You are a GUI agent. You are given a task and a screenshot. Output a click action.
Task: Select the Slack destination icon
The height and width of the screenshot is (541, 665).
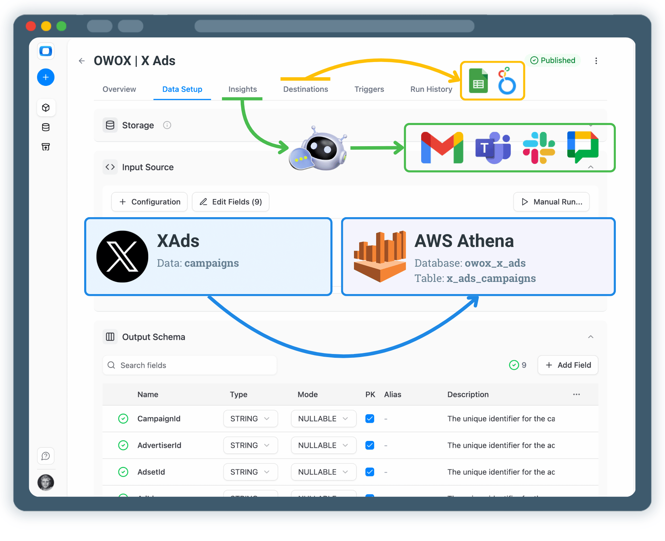[539, 148]
